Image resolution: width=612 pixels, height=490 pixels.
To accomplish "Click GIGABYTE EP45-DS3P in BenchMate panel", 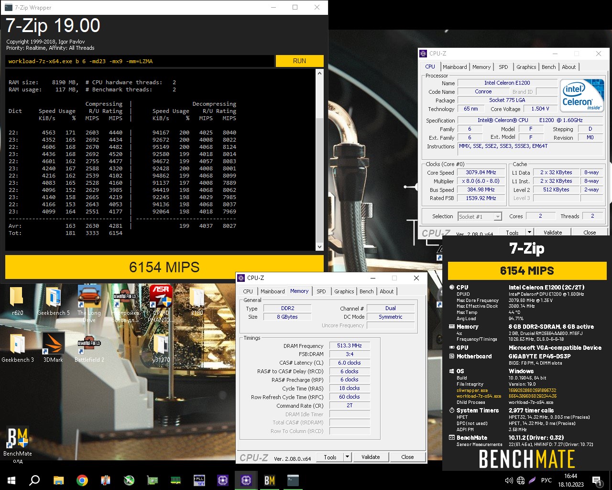I will click(x=539, y=356).
